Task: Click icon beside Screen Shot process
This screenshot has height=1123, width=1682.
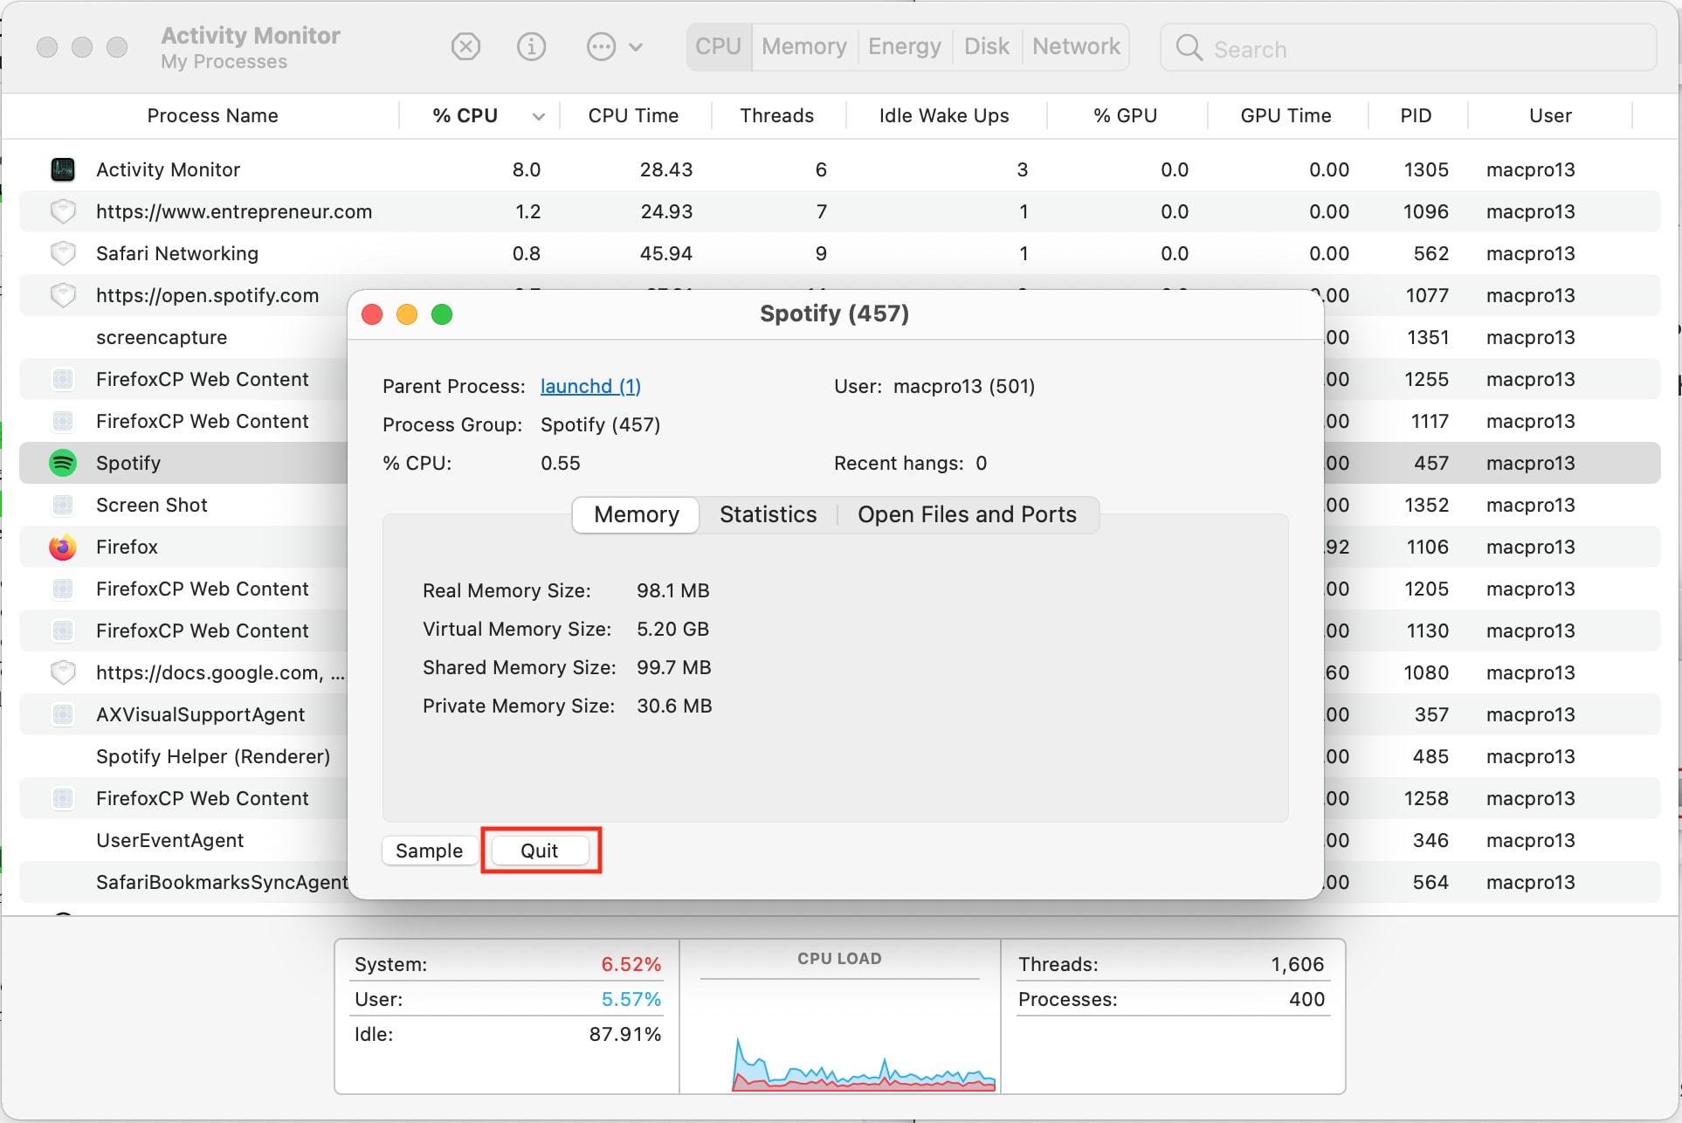Action: pyautogui.click(x=63, y=505)
